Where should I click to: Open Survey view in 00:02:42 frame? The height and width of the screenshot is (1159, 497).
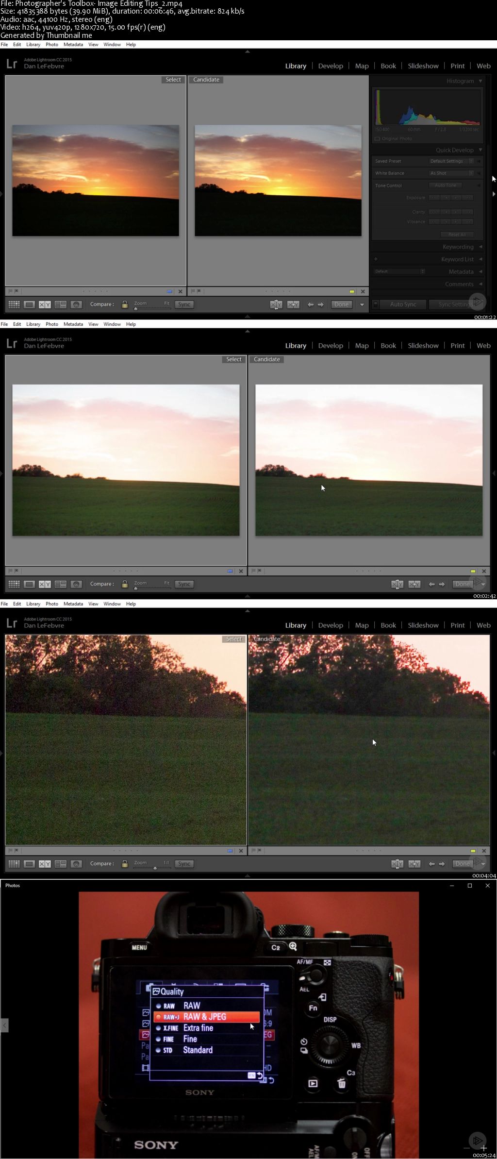click(61, 584)
